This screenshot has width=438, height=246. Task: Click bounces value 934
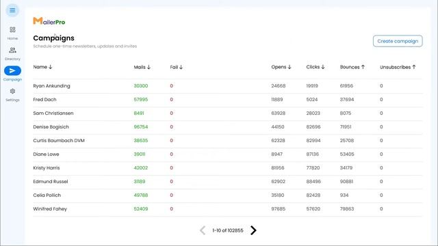pyautogui.click(x=344, y=195)
